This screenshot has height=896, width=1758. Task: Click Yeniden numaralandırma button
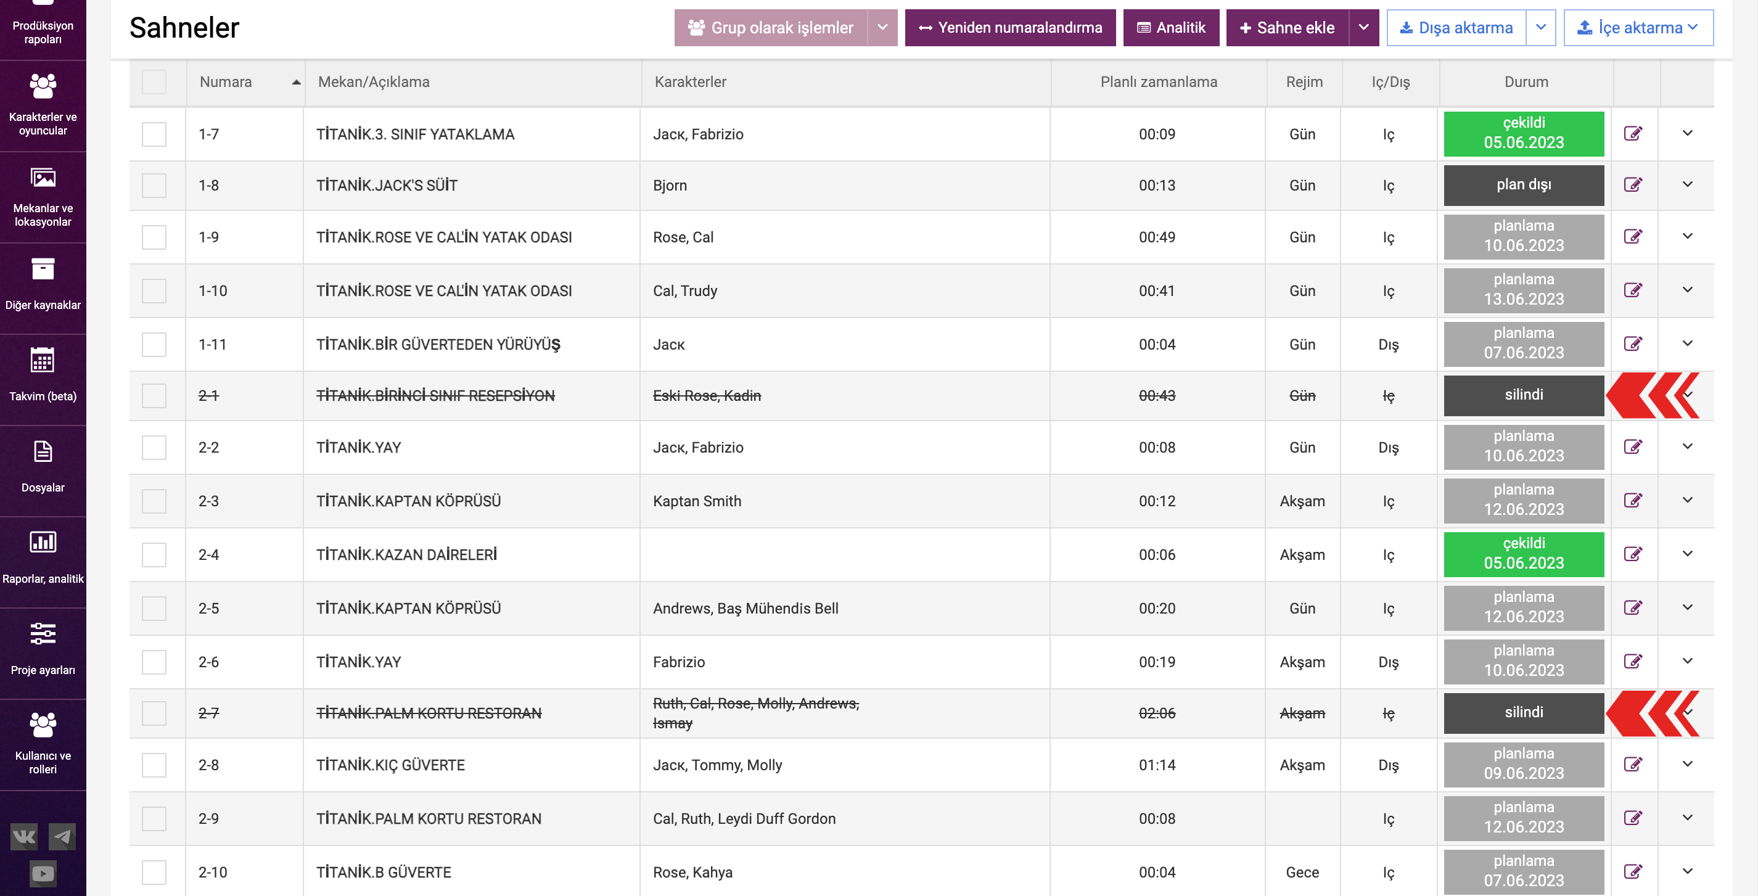(x=1010, y=28)
